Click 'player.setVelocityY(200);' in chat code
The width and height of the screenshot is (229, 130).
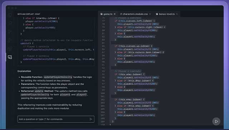[x=42, y=21]
